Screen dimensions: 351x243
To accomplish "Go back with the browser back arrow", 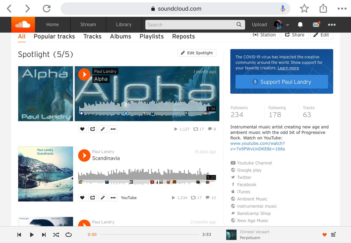I will (9, 9).
